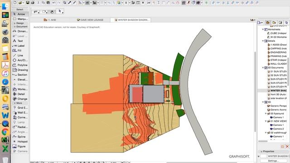The height and width of the screenshot is (163, 290).
Task: Switch to the 1. AHD tab
Action: point(50,20)
